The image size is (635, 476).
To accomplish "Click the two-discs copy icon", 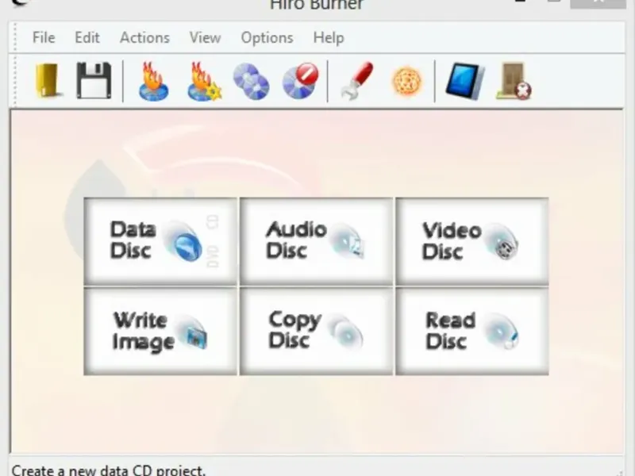I will 251,82.
